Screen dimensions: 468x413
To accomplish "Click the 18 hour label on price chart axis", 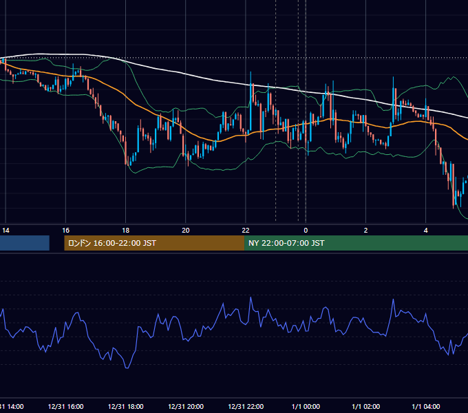I will [126, 231].
